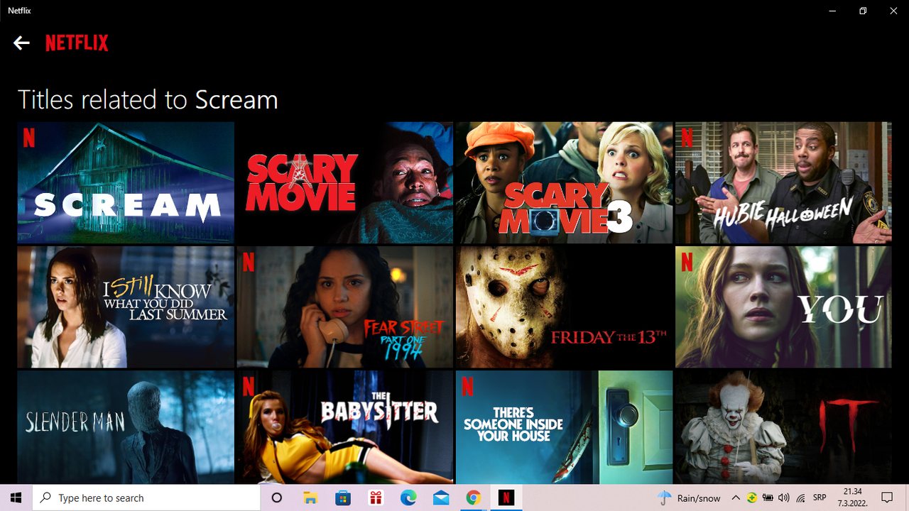The height and width of the screenshot is (511, 909).
Task: Select Fear Street Part One 1994 thumbnail
Action: tap(344, 307)
